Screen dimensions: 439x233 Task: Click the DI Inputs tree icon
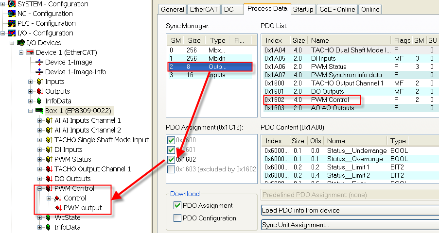click(49, 150)
